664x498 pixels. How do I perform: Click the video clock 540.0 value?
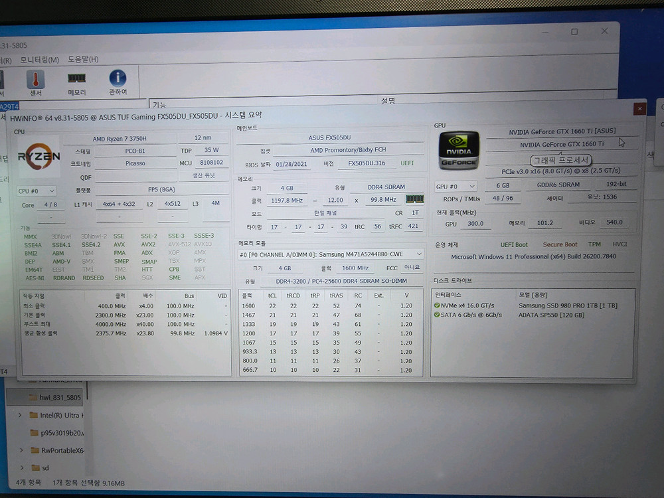coord(614,222)
